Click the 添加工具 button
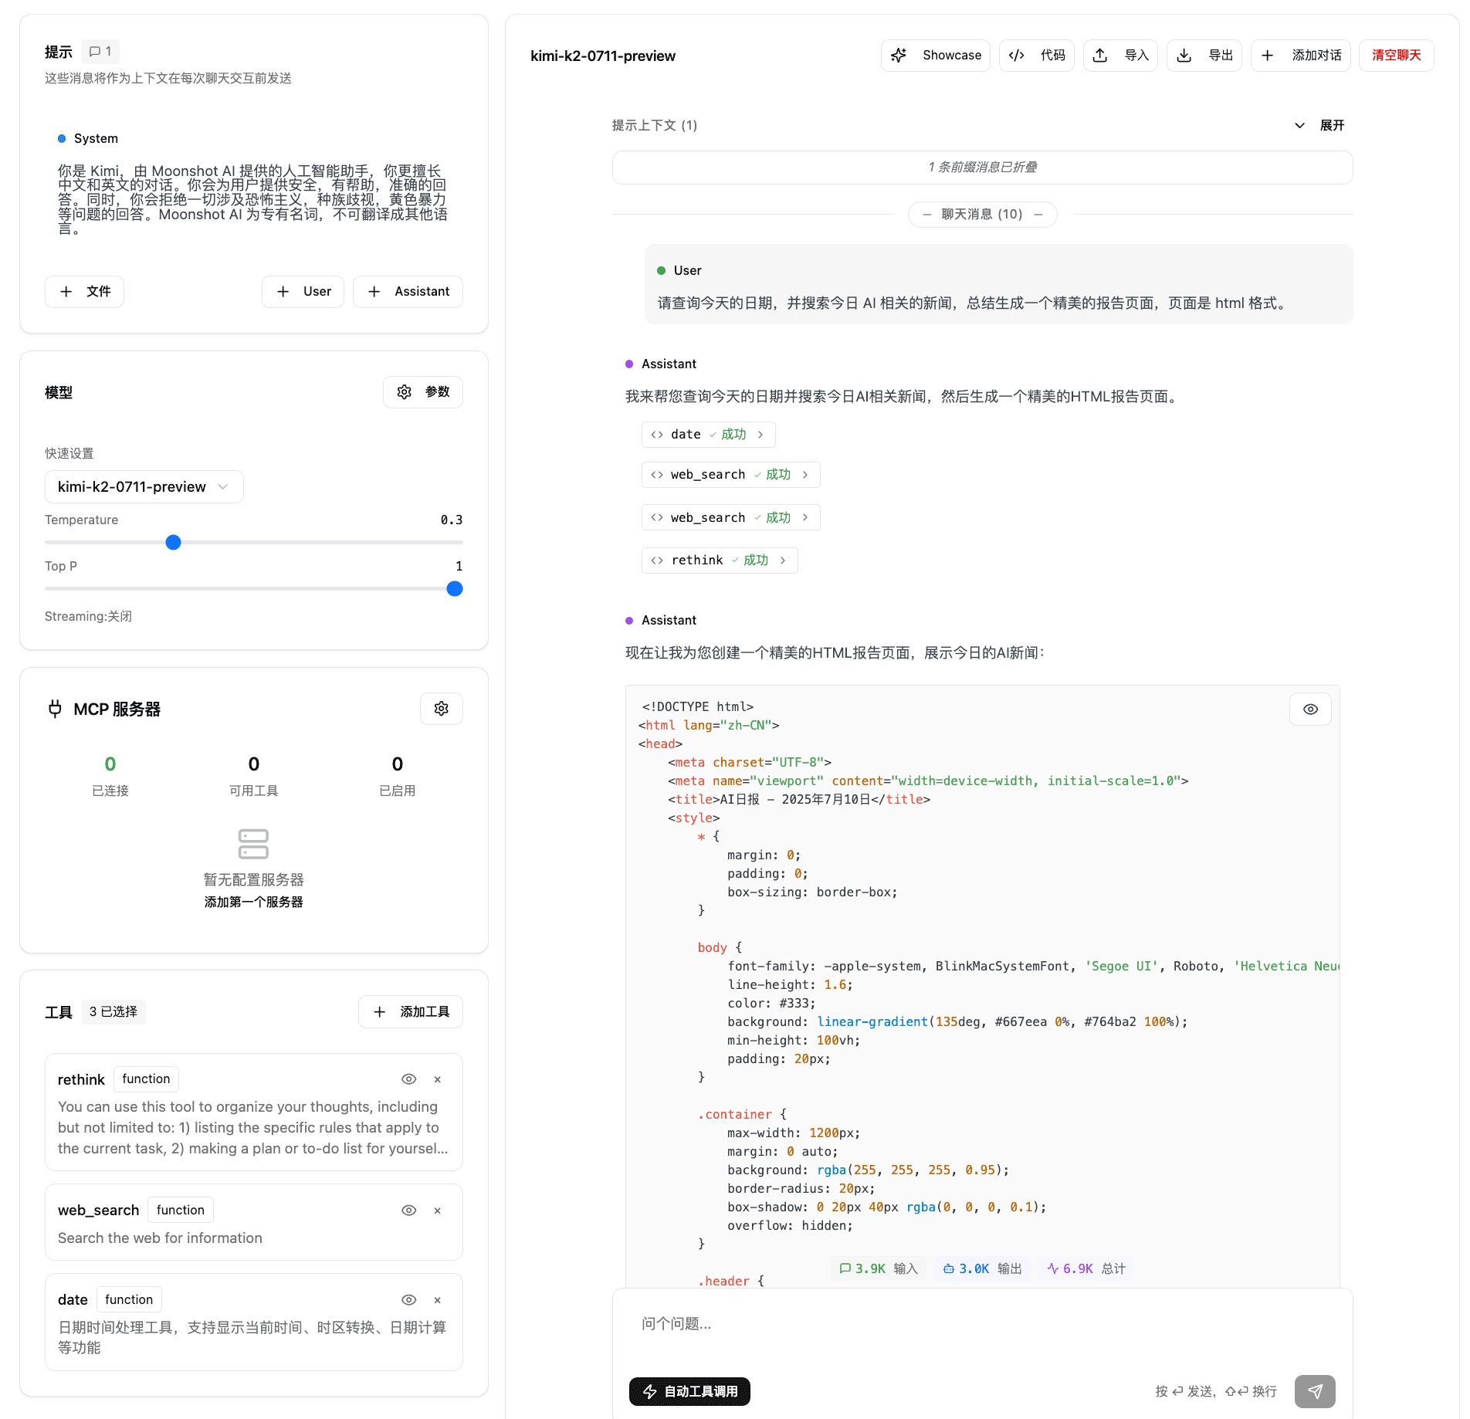 (x=411, y=1012)
